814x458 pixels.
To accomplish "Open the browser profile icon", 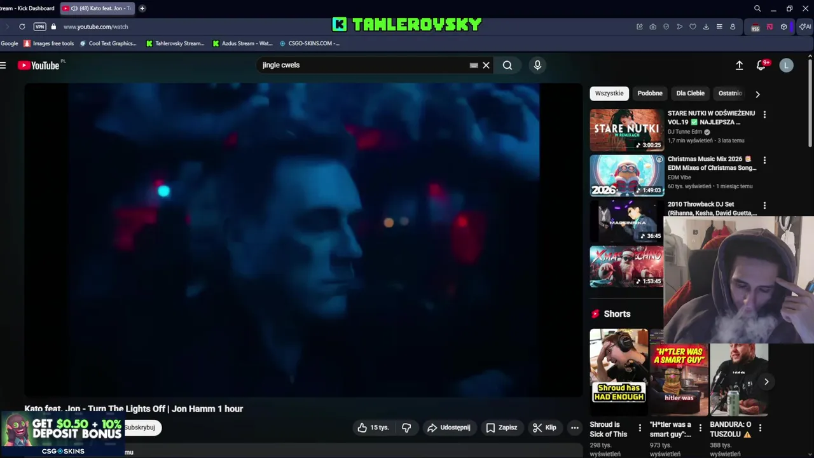I will tap(733, 27).
